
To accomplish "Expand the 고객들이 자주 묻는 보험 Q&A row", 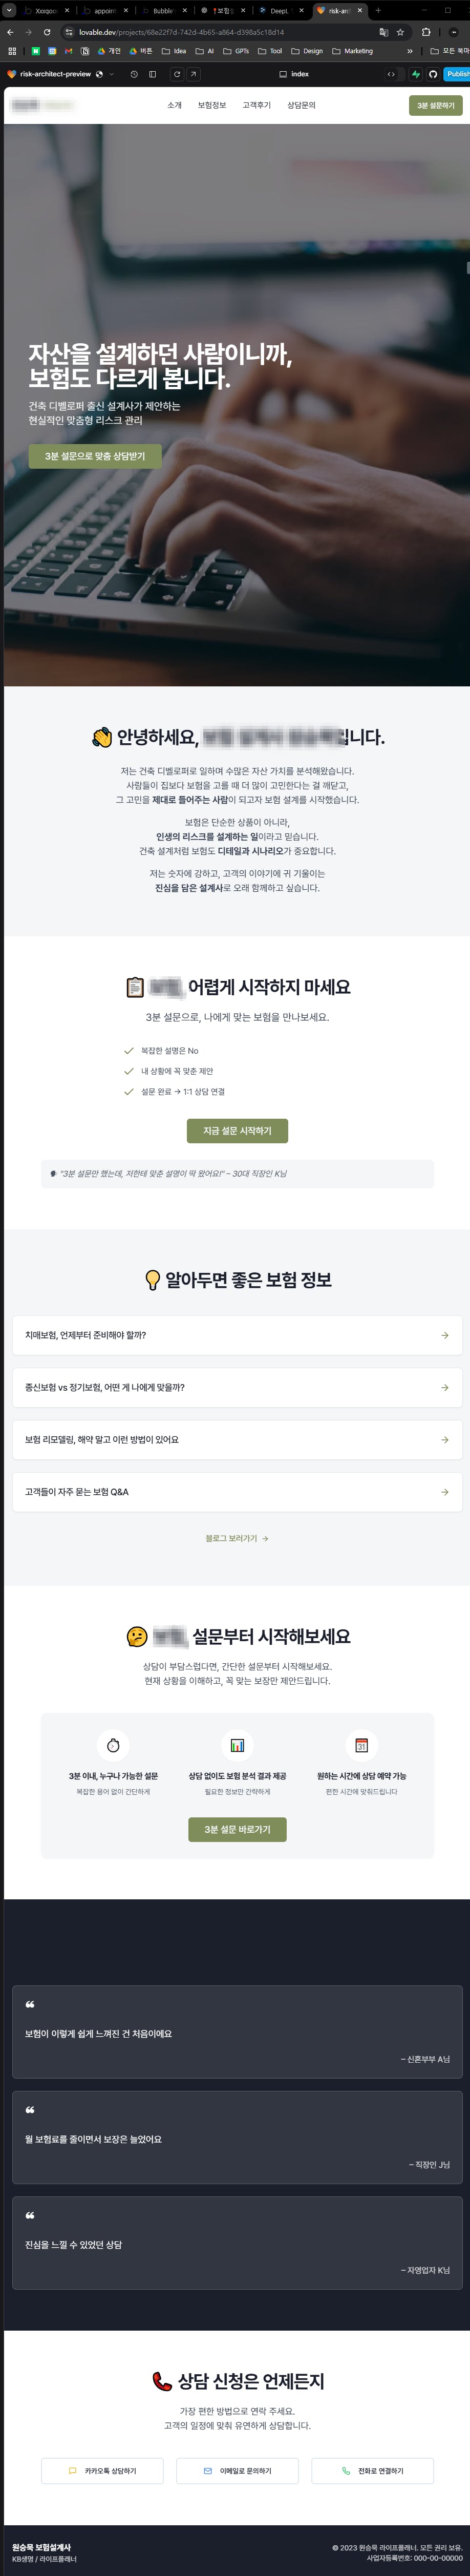I will coord(237,1491).
